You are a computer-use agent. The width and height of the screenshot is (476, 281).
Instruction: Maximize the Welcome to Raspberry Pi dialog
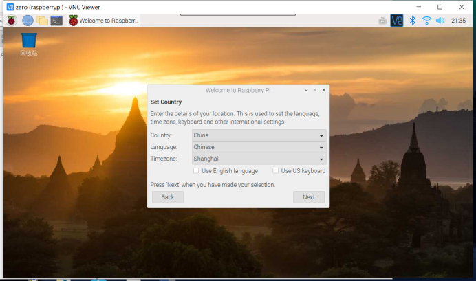(x=315, y=90)
